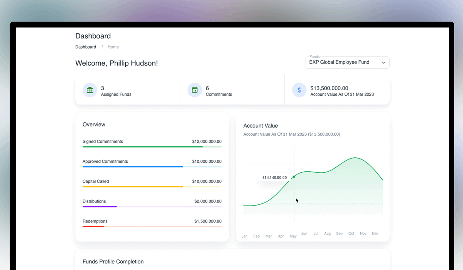Click the Funds dropdown chevron arrow
463x270 pixels.
pos(384,62)
